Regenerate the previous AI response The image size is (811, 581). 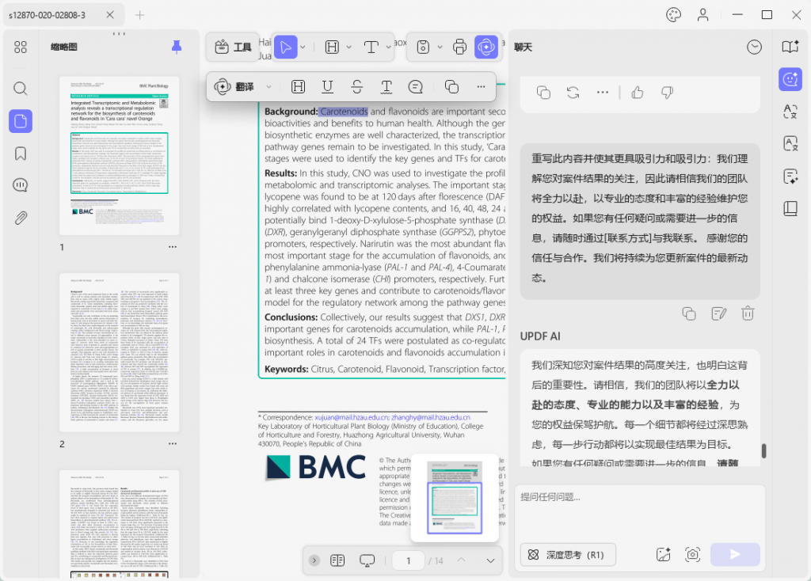point(573,93)
